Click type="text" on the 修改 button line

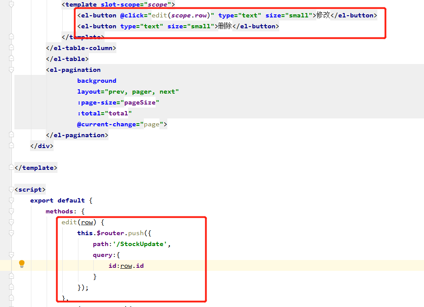tap(240, 15)
